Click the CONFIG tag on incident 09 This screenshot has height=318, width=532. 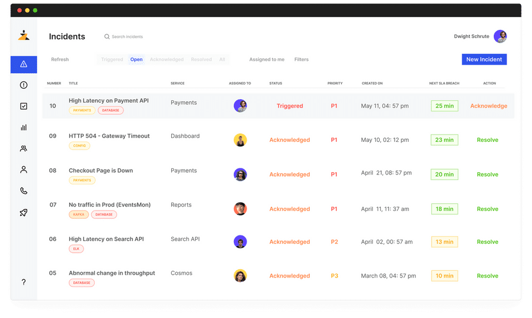point(79,146)
